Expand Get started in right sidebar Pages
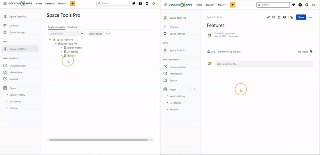 click(167, 103)
